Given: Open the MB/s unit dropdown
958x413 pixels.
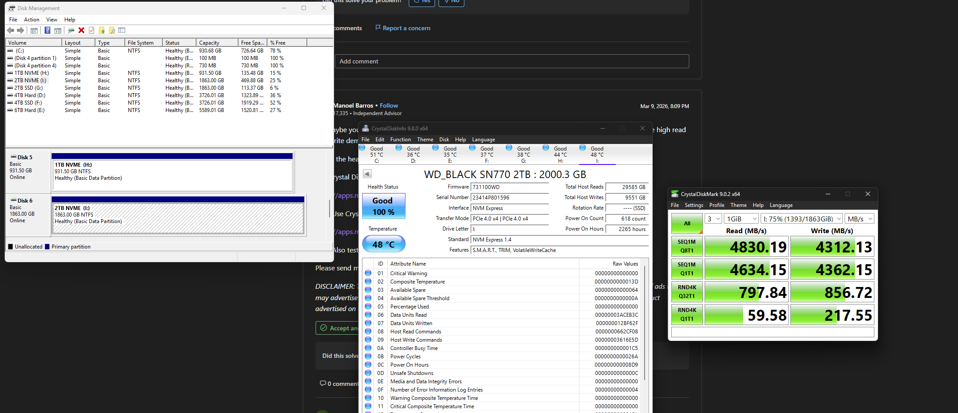Looking at the screenshot, I should point(860,219).
